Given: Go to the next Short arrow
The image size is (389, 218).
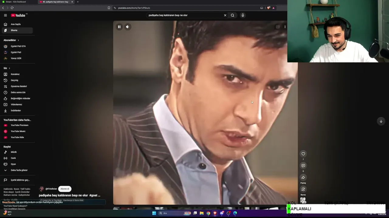Looking at the screenshot, I should (381, 121).
